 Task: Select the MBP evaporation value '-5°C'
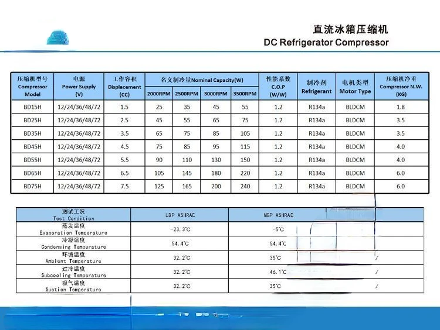click(x=278, y=229)
